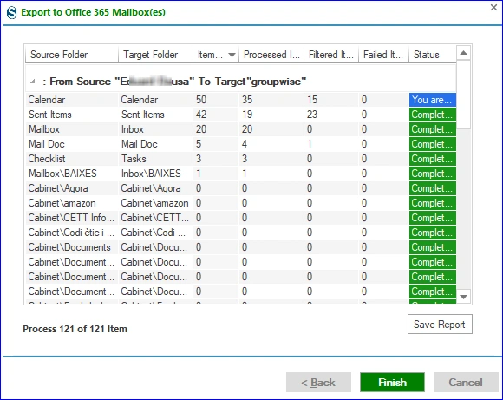Viewport: 503px width, 400px height.
Task: Click the blue 'You are...' status cell
Action: pos(433,100)
